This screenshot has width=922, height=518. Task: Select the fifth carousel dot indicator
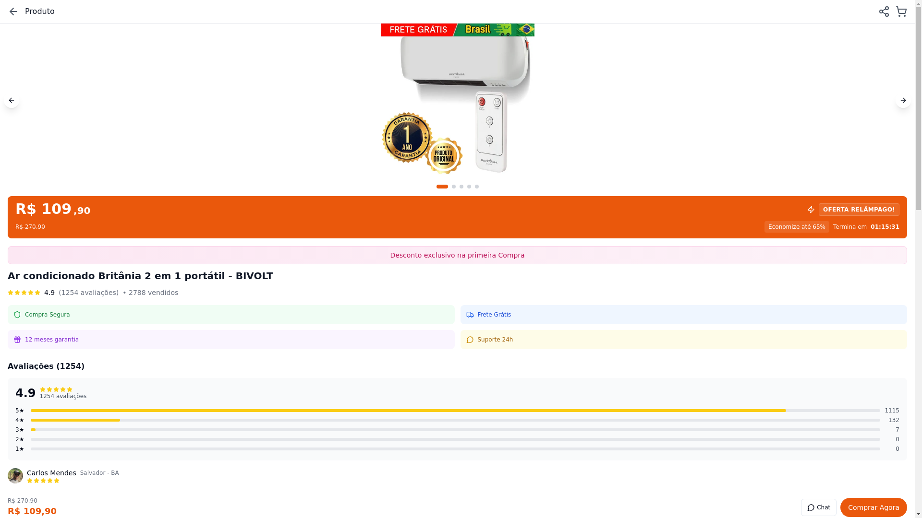pos(477,187)
